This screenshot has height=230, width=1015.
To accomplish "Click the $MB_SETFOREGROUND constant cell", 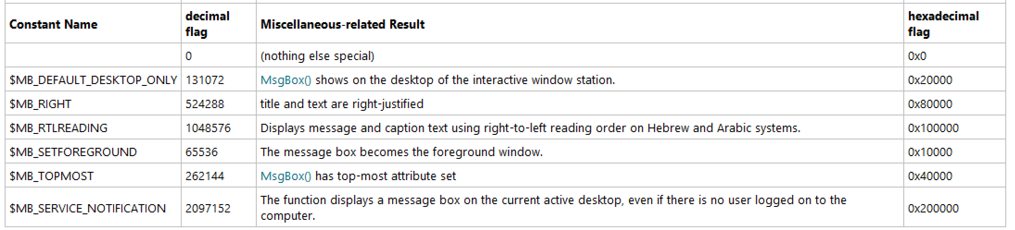I will click(x=93, y=152).
